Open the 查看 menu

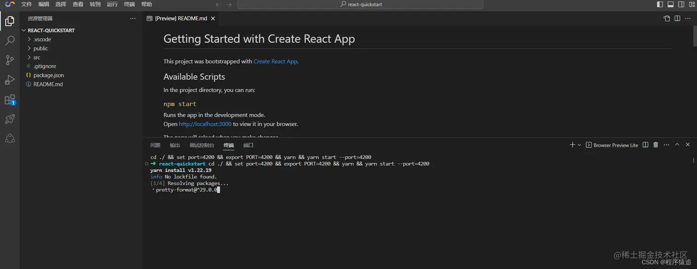(78, 5)
